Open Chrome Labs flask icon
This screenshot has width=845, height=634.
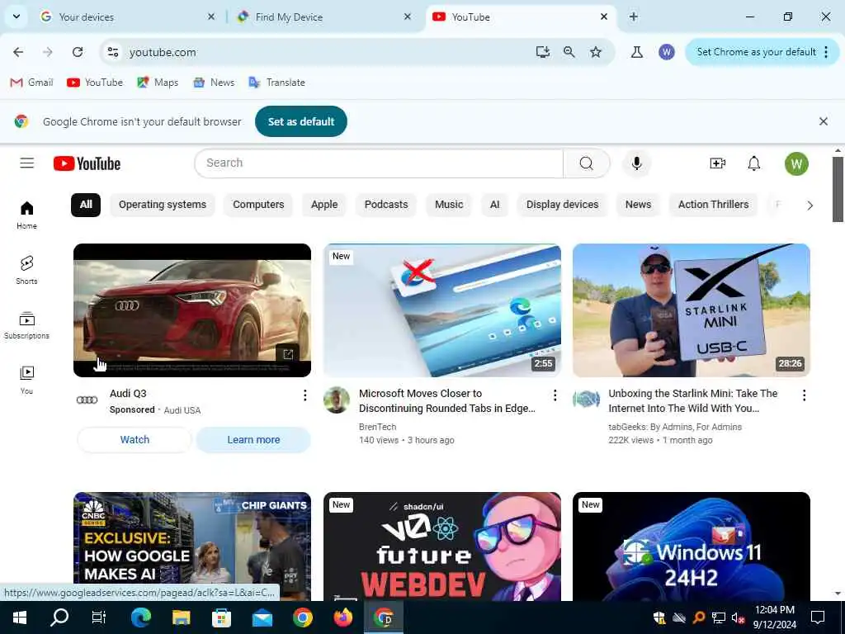pos(637,52)
